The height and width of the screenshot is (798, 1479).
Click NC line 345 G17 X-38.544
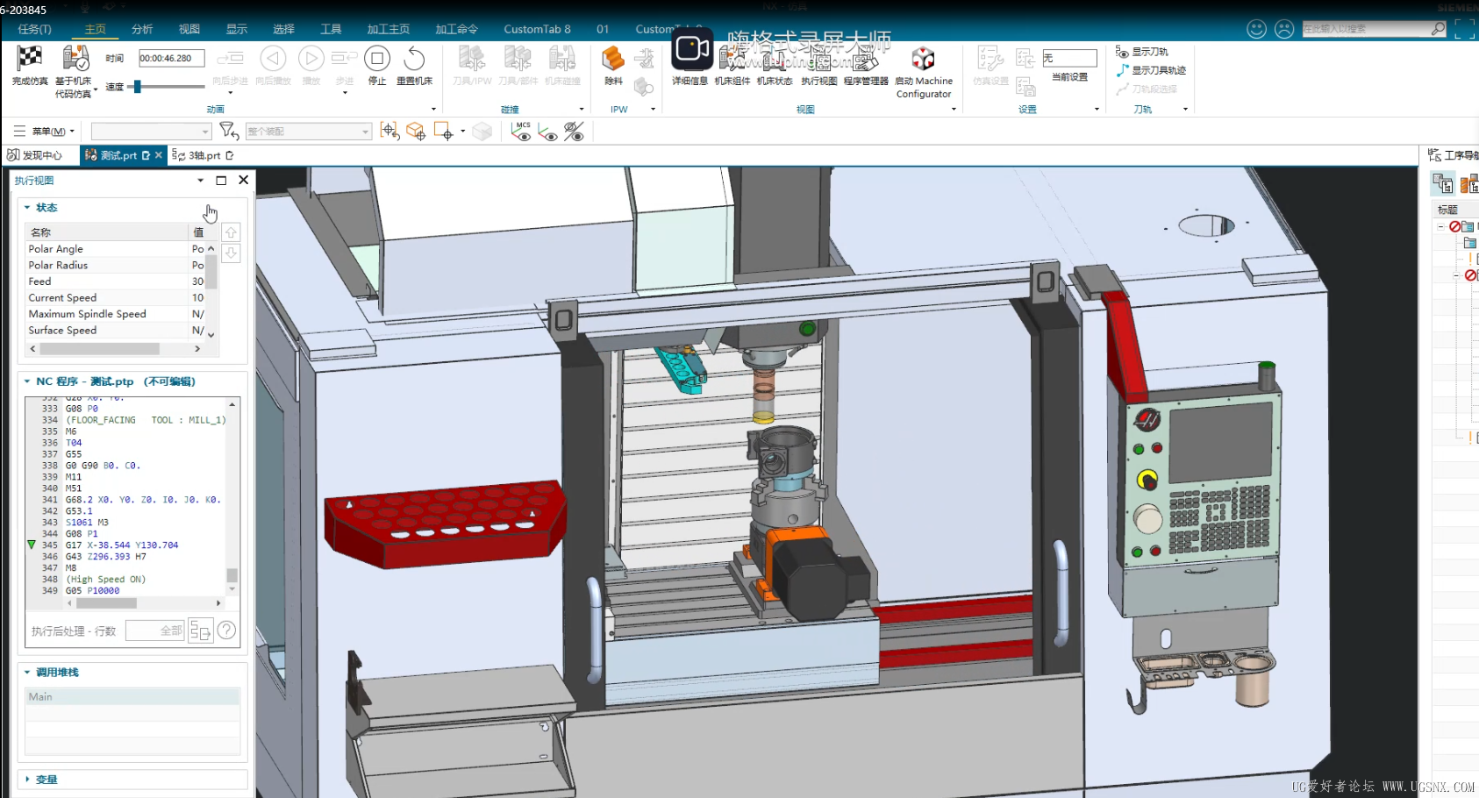[122, 545]
